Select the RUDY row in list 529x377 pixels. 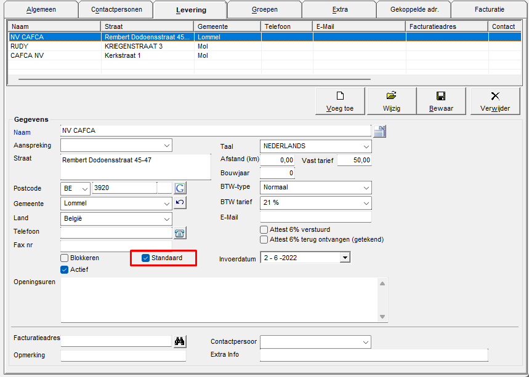265,46
